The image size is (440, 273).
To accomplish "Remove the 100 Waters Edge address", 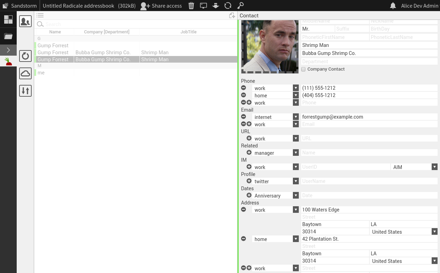I will (x=243, y=210).
